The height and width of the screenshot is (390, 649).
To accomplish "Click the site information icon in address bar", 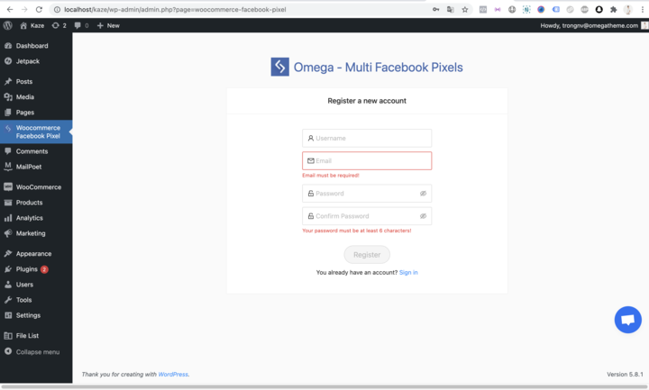I will click(57, 9).
